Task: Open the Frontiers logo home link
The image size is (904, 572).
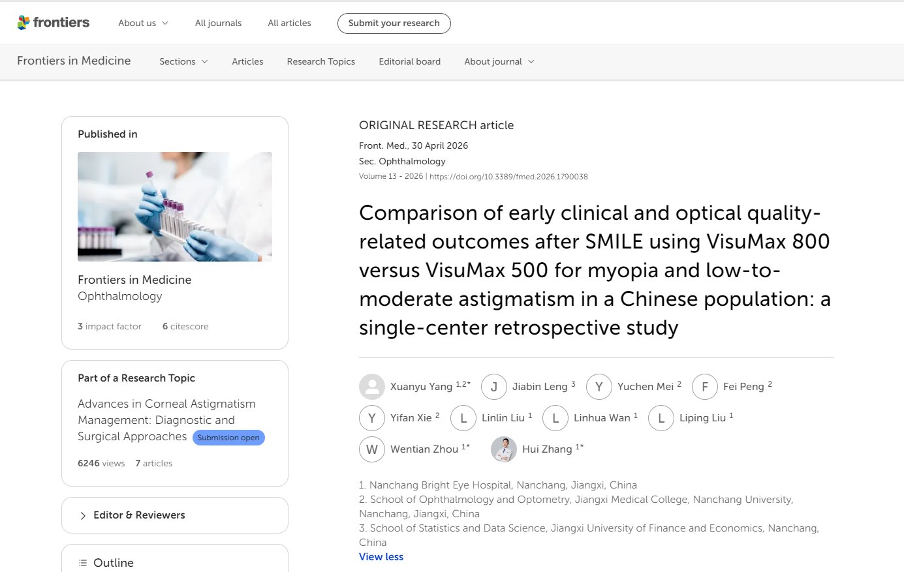Action: (x=54, y=23)
